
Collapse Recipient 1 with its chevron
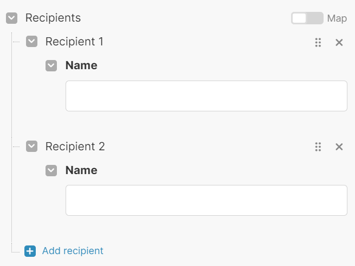32,42
